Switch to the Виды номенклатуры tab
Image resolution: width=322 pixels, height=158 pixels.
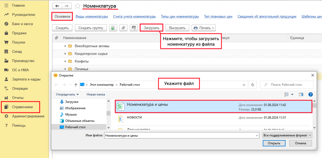93,16
